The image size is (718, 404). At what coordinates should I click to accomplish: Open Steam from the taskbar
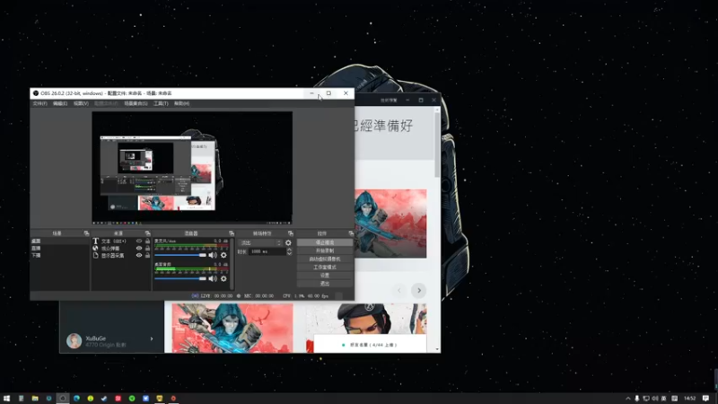(x=104, y=399)
